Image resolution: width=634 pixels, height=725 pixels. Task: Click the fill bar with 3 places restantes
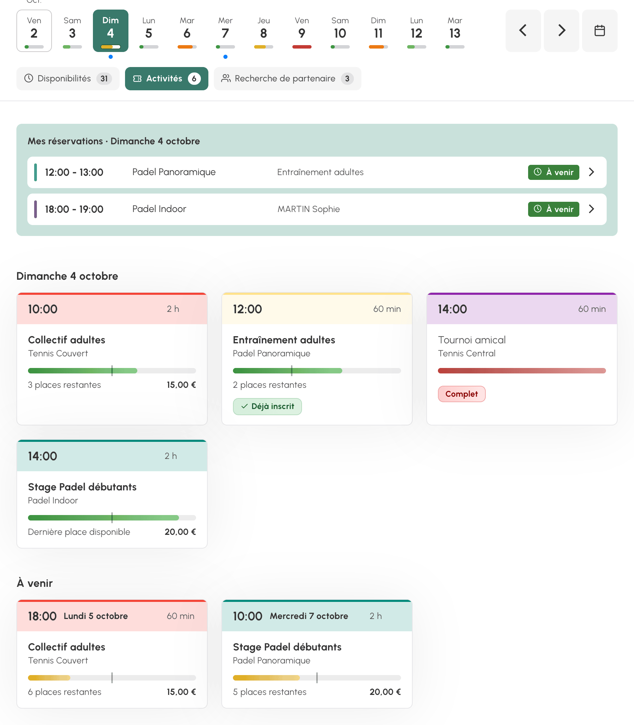point(112,370)
